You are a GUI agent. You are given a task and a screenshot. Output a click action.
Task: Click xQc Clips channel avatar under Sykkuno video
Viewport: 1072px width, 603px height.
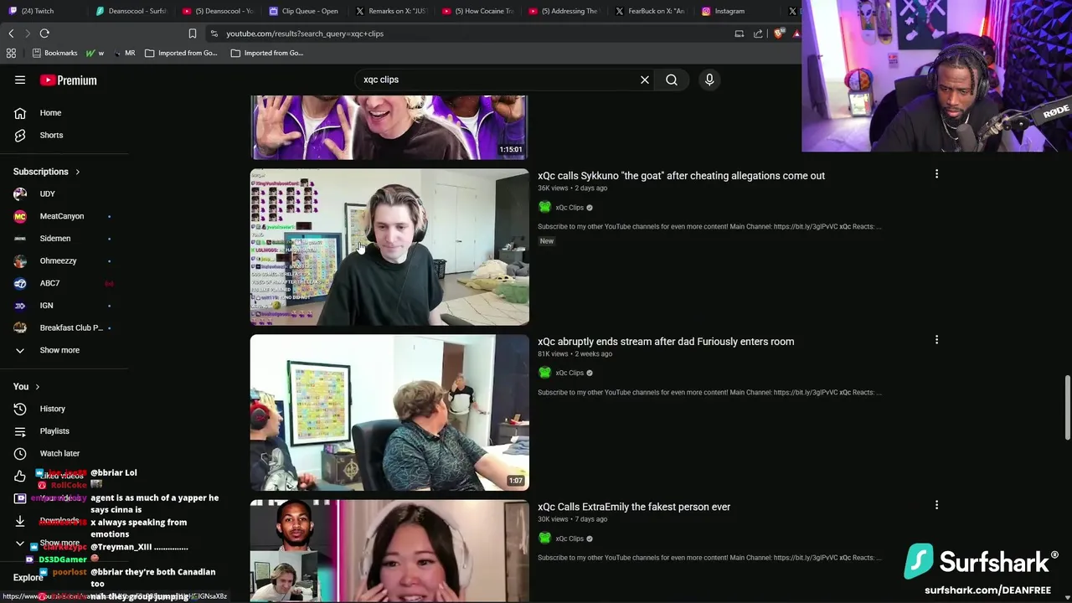(x=544, y=207)
